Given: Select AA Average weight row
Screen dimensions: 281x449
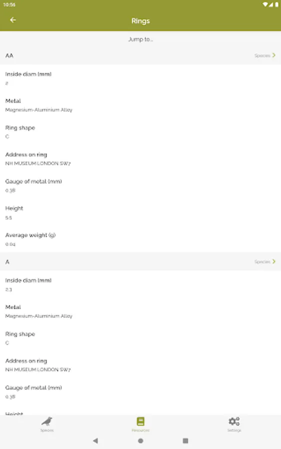Looking at the screenshot, I should (140, 239).
